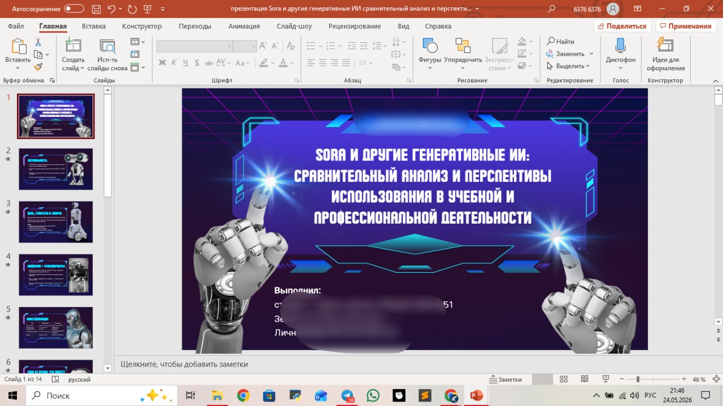Go to the Слайд-шоу tab

pos(294,26)
